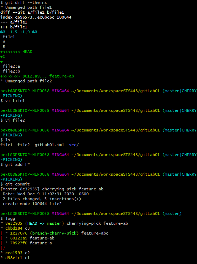Select the 'git diff --theirs' command text

click(x=26, y=2)
